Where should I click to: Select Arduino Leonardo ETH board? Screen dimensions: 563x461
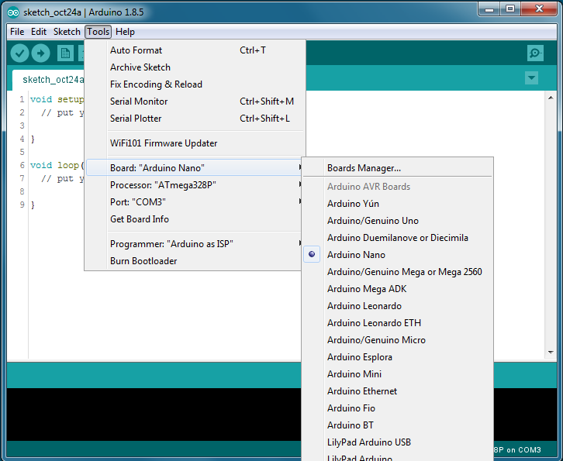click(x=398, y=323)
